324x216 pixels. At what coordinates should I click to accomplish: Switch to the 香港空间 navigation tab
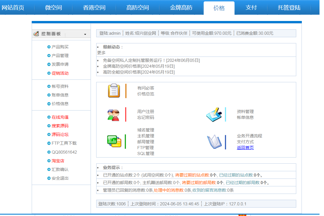[94, 8]
